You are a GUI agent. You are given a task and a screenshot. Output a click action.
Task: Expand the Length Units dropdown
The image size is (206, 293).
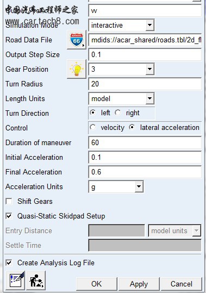(x=150, y=98)
